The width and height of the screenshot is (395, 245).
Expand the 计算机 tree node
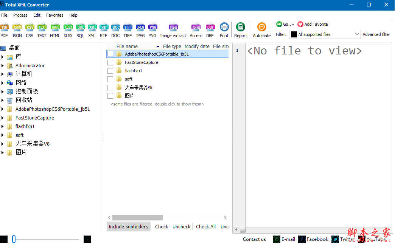3,74
